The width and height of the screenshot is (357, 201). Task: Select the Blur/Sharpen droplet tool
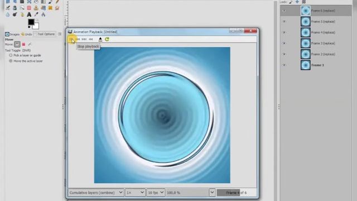click(x=7, y=15)
